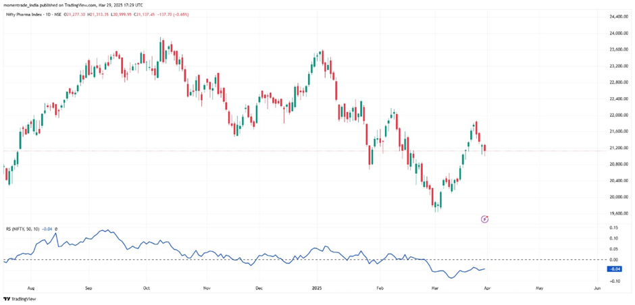This screenshot has width=635, height=305.
Task: Click the 0.05 label on the RS scale
Action: (x=614, y=249)
